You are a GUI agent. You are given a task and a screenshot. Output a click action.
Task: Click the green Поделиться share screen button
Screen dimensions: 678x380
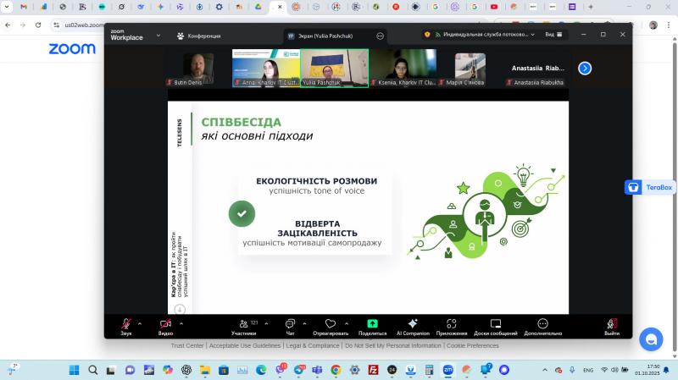pos(372,324)
